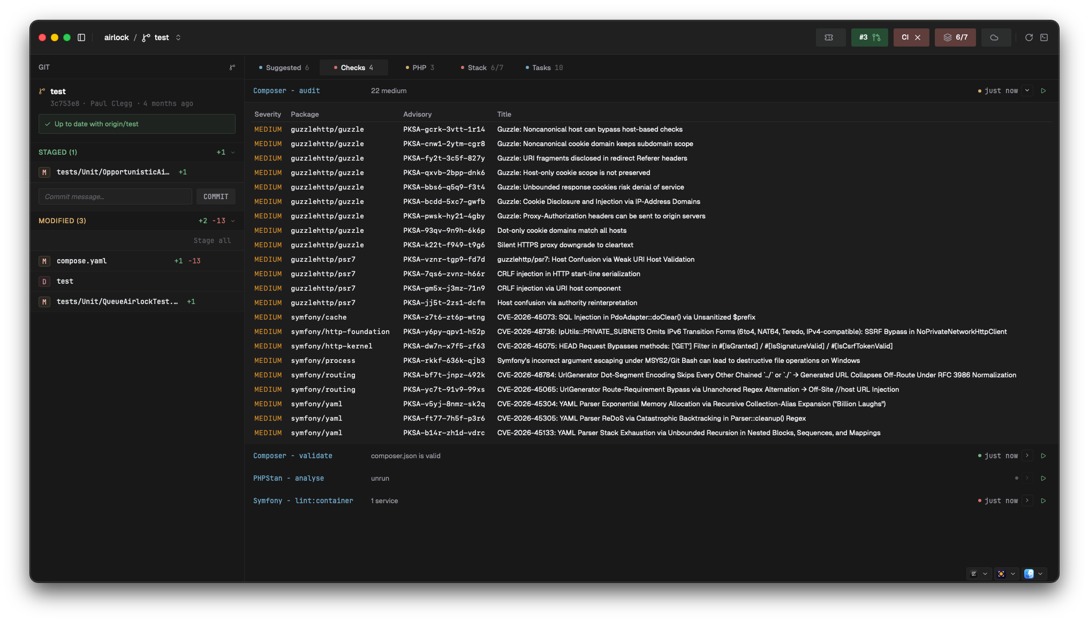Expand the Composer validate details chevron
The image size is (1089, 622).
click(1027, 456)
